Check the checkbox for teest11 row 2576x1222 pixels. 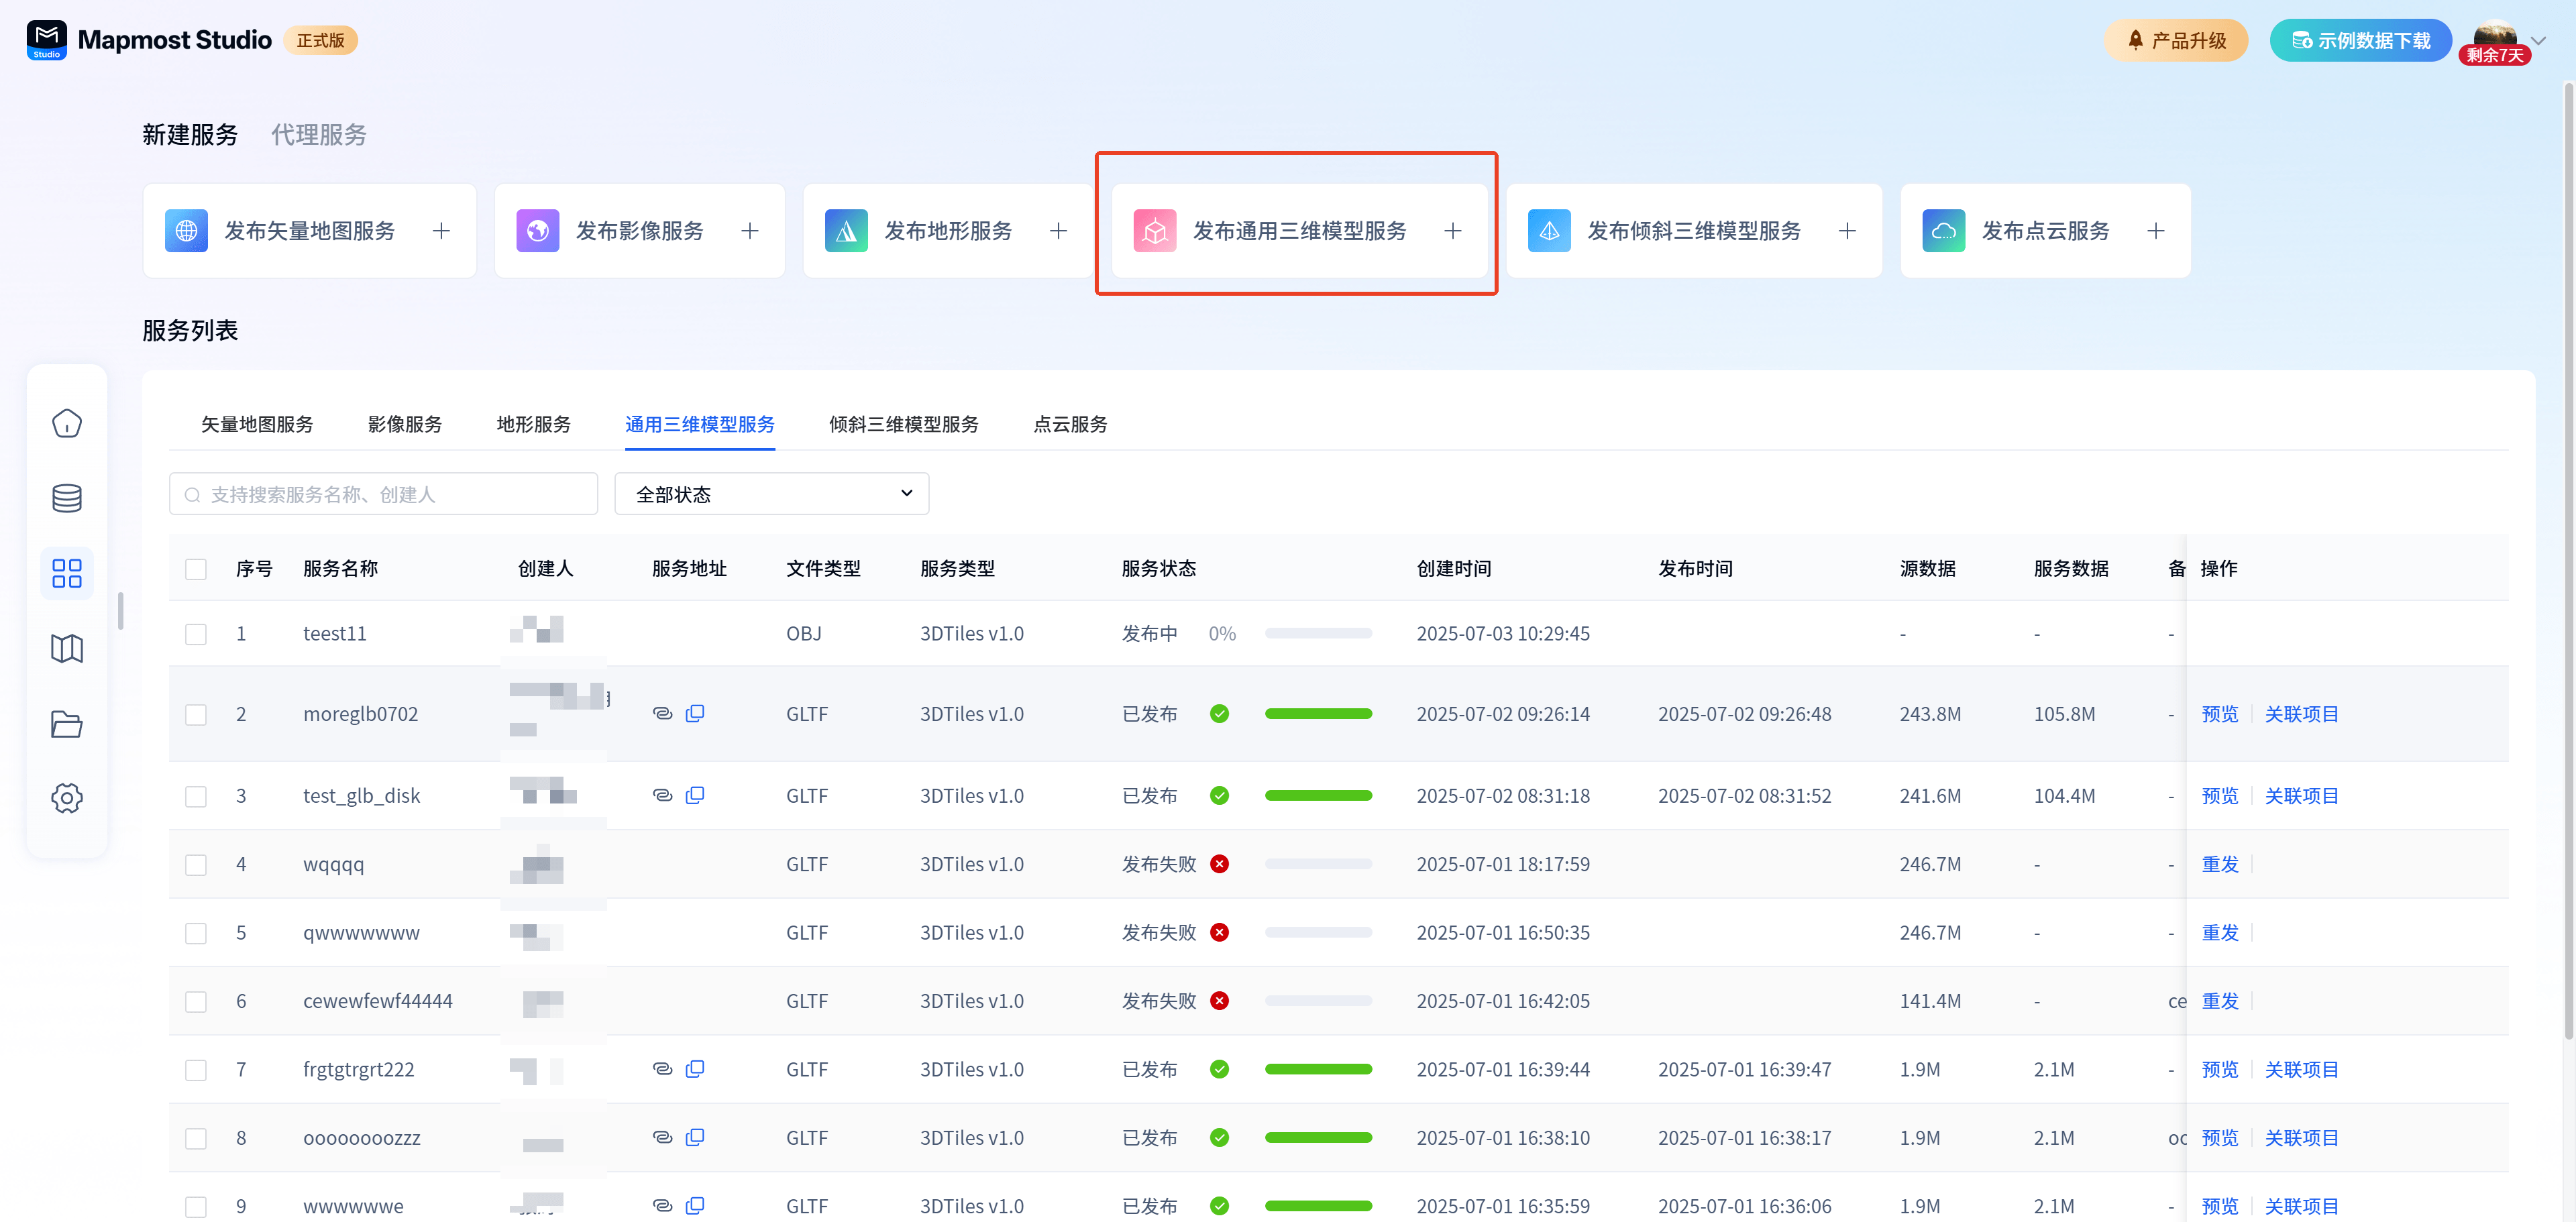click(196, 634)
